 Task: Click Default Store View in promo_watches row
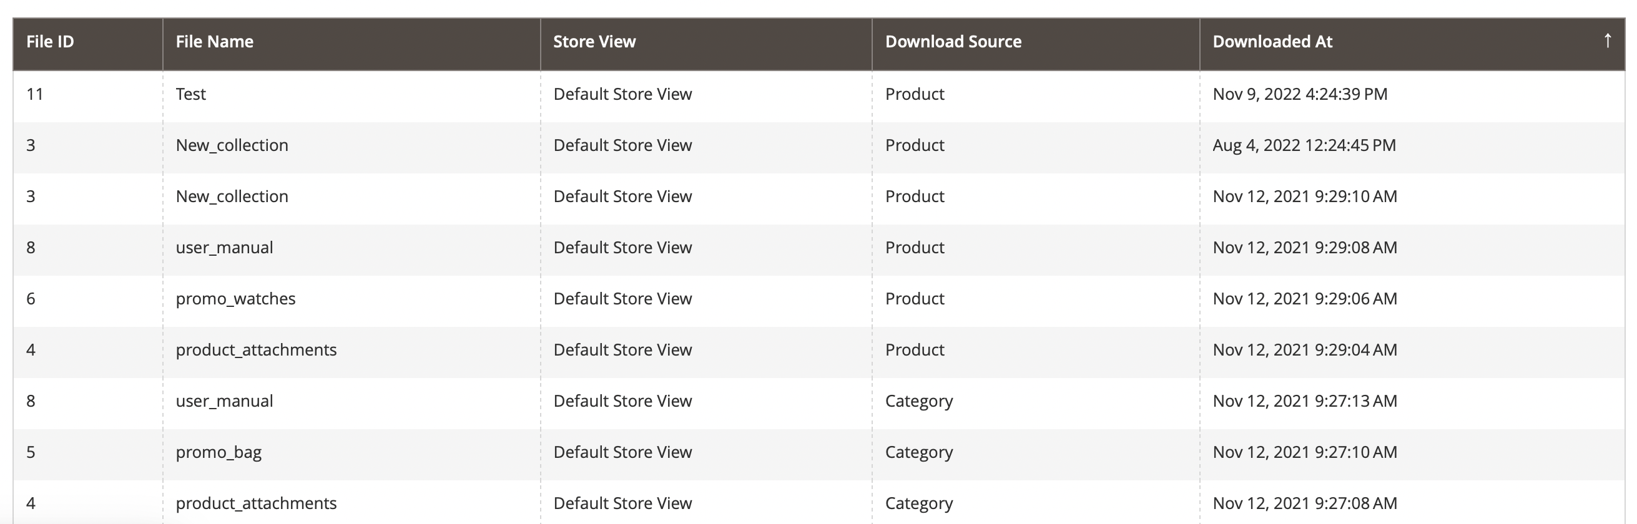(622, 299)
